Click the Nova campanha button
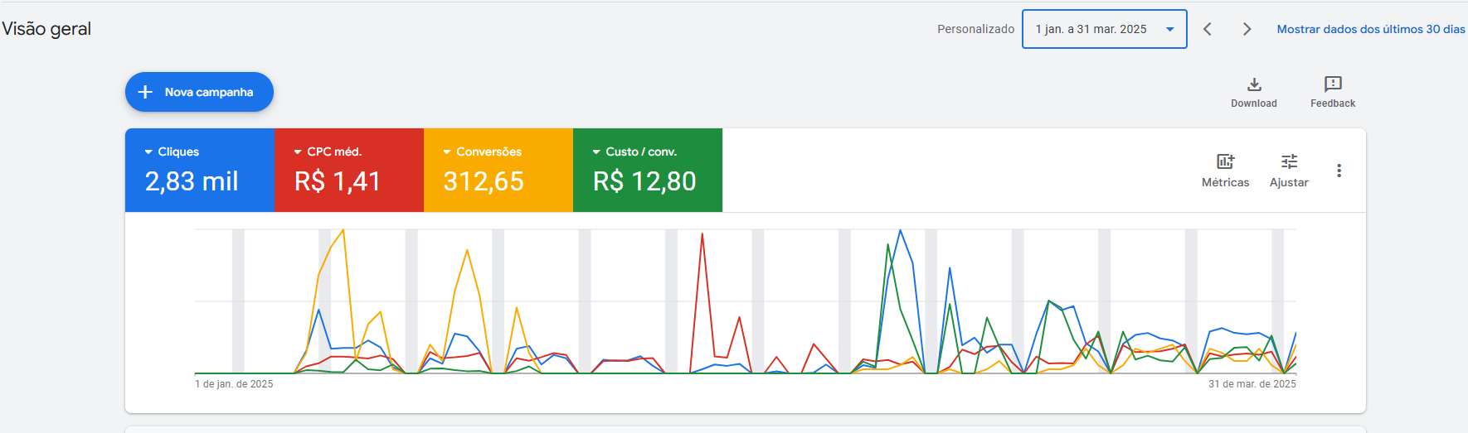Viewport: 1468px width, 433px height. (x=199, y=92)
